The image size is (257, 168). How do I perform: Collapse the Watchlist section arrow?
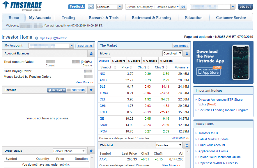[187, 145]
